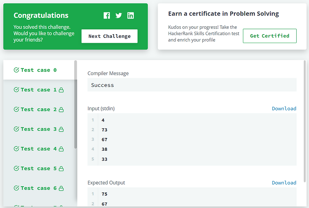Click expected output value 75

[x=105, y=194]
